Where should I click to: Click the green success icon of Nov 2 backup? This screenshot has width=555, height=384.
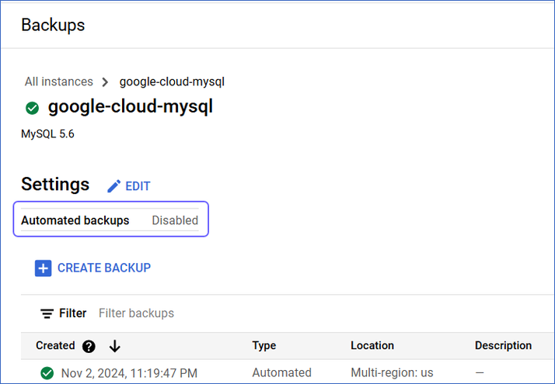tap(47, 372)
